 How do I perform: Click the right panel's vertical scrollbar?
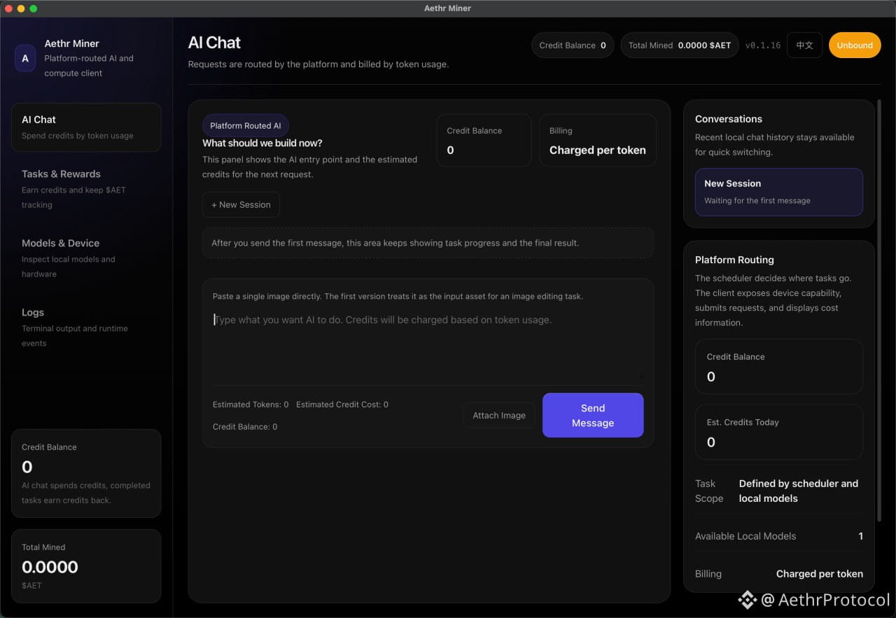pyautogui.click(x=878, y=311)
